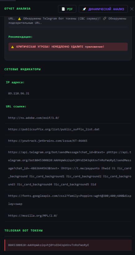135x255 pixels.
Task: Click the КРИТИЧЕСКАЯ УГРОЗА recommendation banner
Action: tap(68, 47)
